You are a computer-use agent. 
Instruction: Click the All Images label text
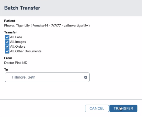tap(18, 42)
